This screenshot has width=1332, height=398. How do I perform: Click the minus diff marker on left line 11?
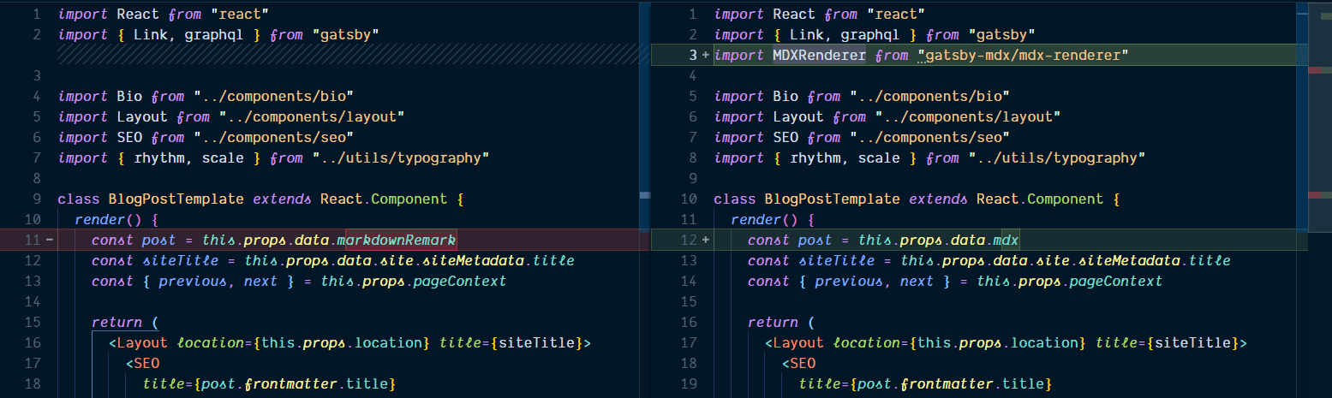coord(49,241)
